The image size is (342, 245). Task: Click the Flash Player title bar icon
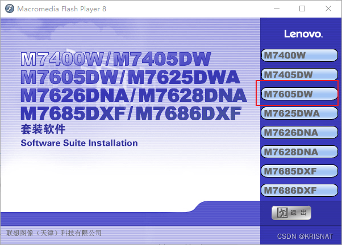[10, 9]
